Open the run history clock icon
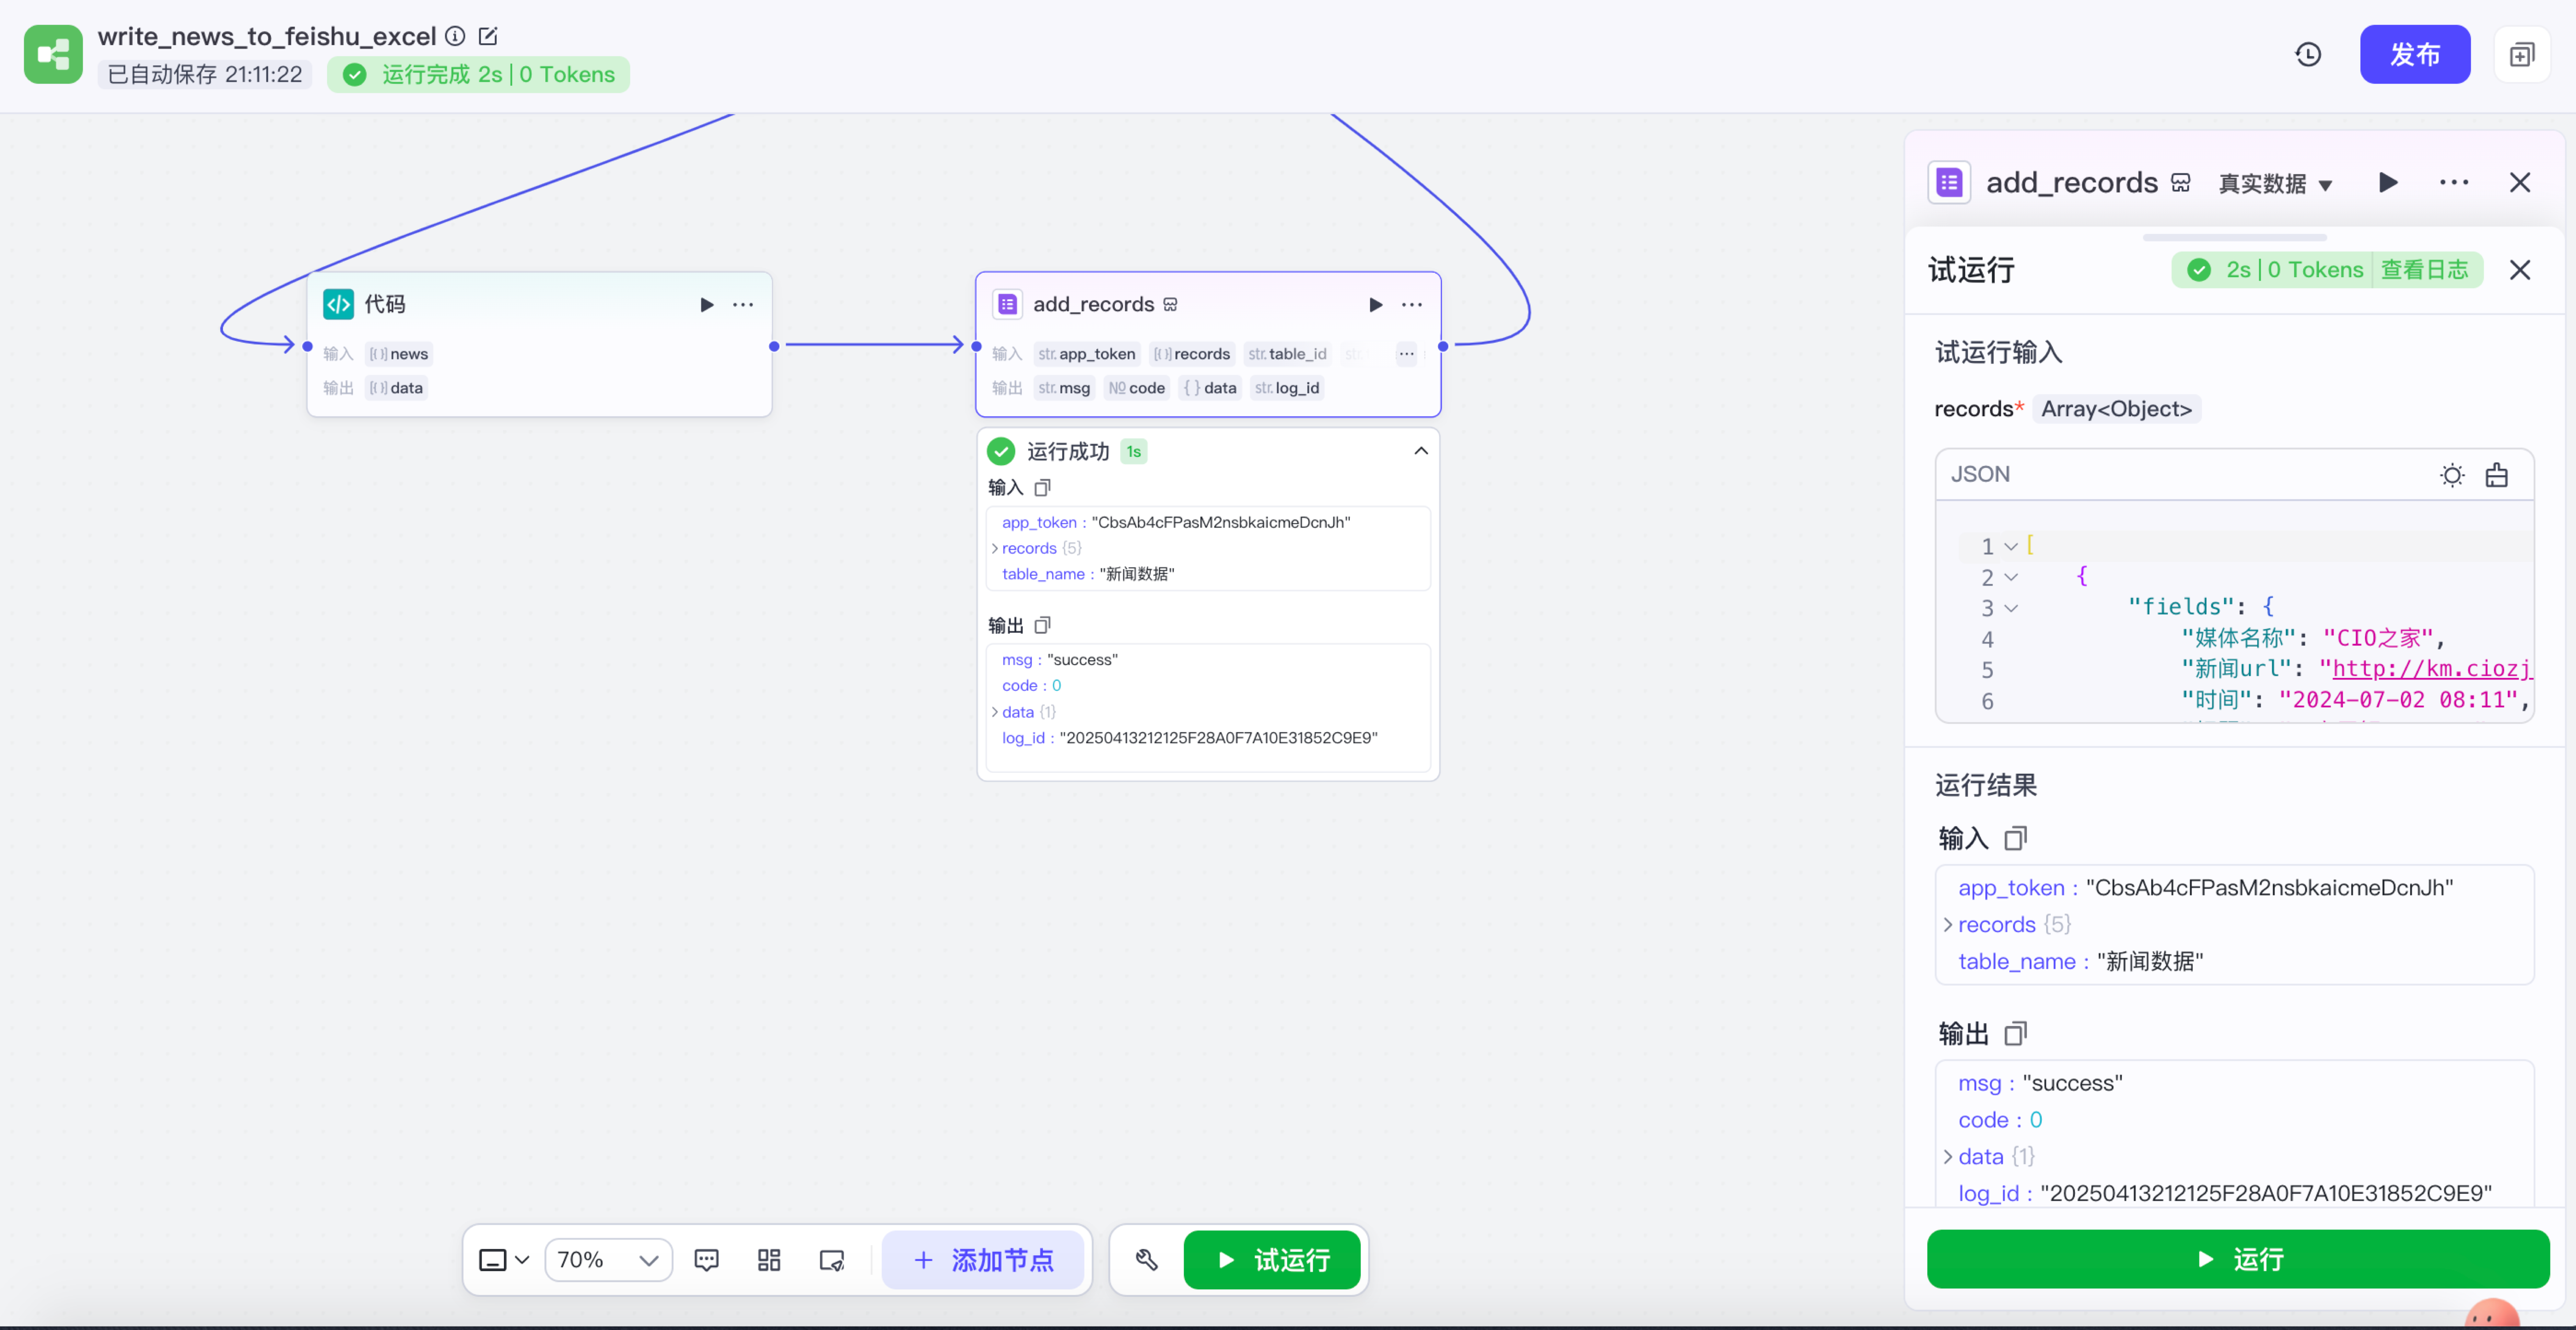 (x=2307, y=54)
